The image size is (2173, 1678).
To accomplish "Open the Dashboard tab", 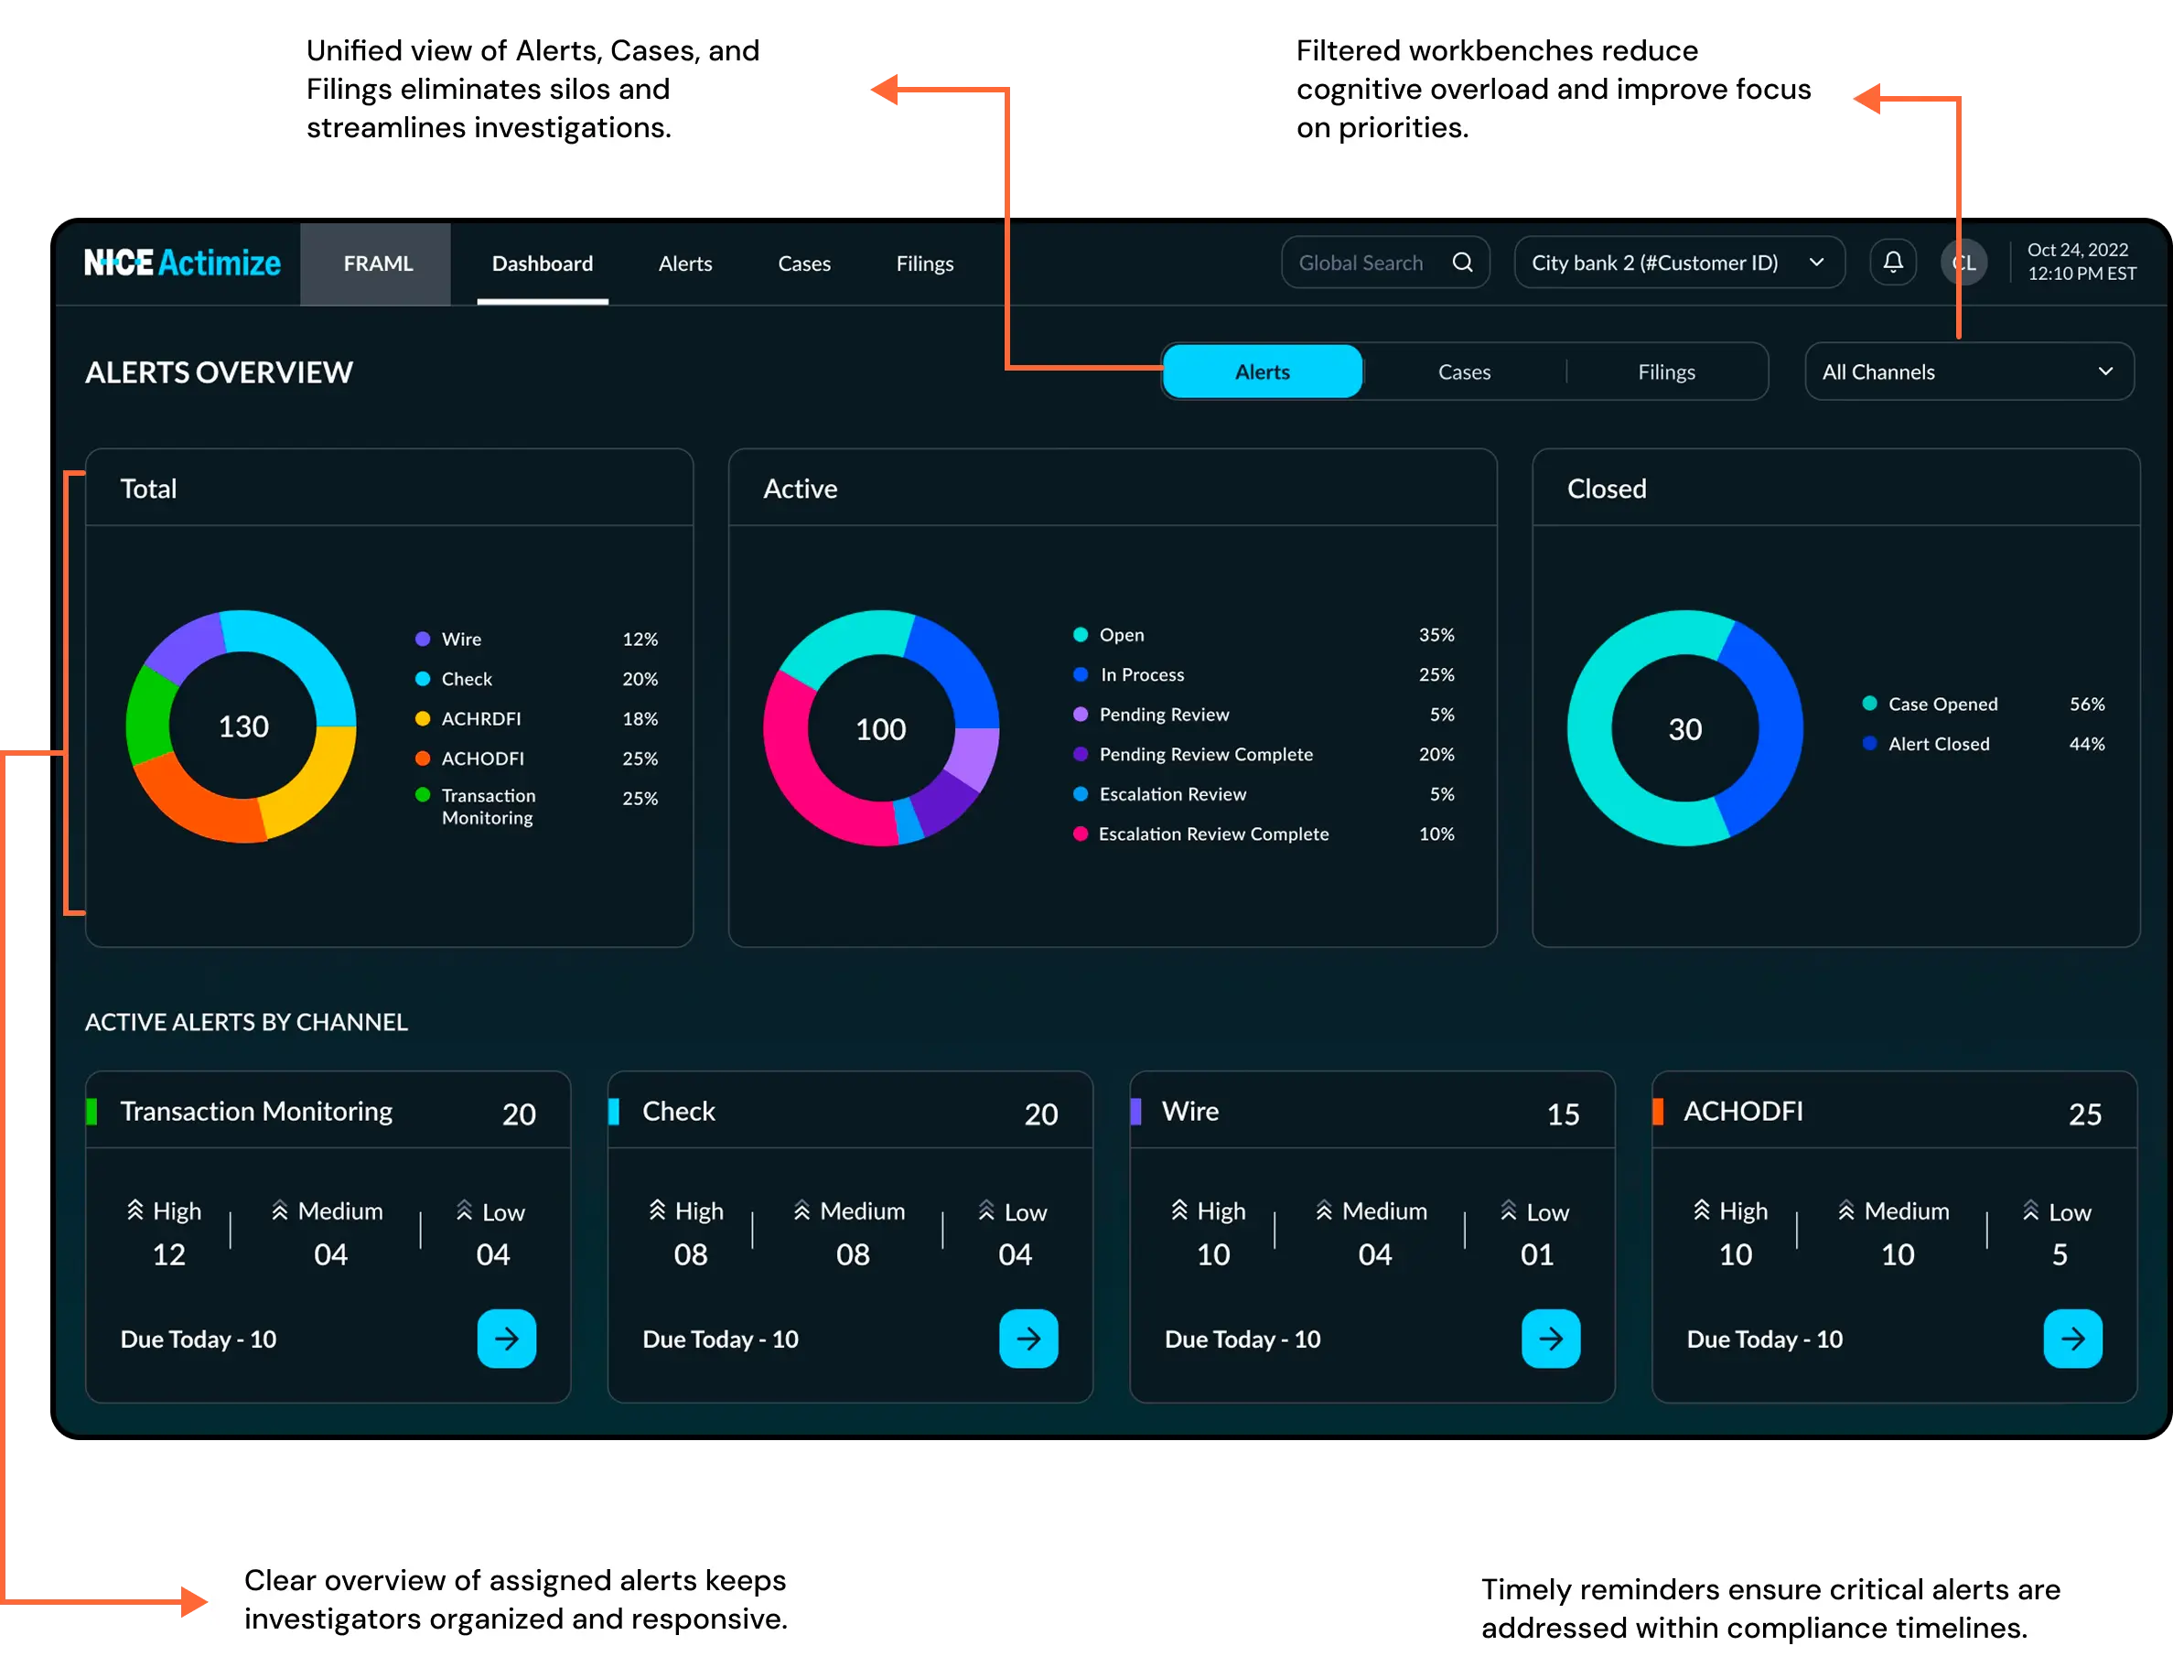I will tap(543, 264).
